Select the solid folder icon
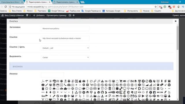The image size is (185, 104). (95, 96)
